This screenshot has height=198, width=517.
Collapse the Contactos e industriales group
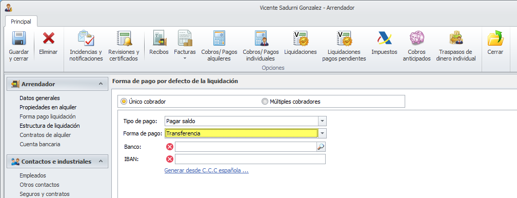click(x=101, y=162)
